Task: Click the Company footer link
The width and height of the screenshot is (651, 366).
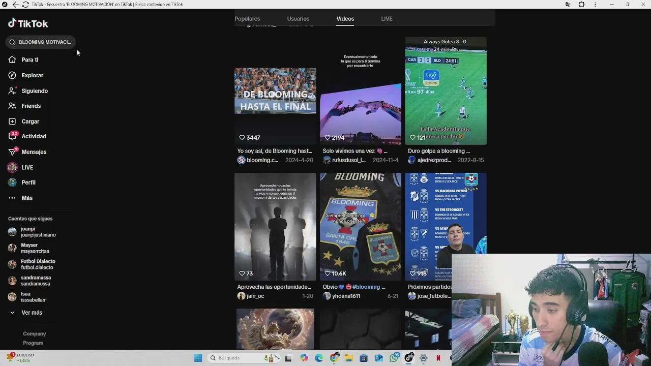Action: point(35,334)
